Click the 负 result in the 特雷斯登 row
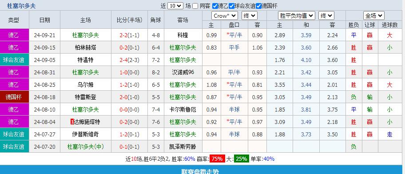 [353, 97]
